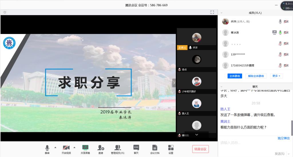This screenshot has height=157, width=293.
Task: Click the 独立弹出 pop-out chat link
Action: click(x=284, y=138)
